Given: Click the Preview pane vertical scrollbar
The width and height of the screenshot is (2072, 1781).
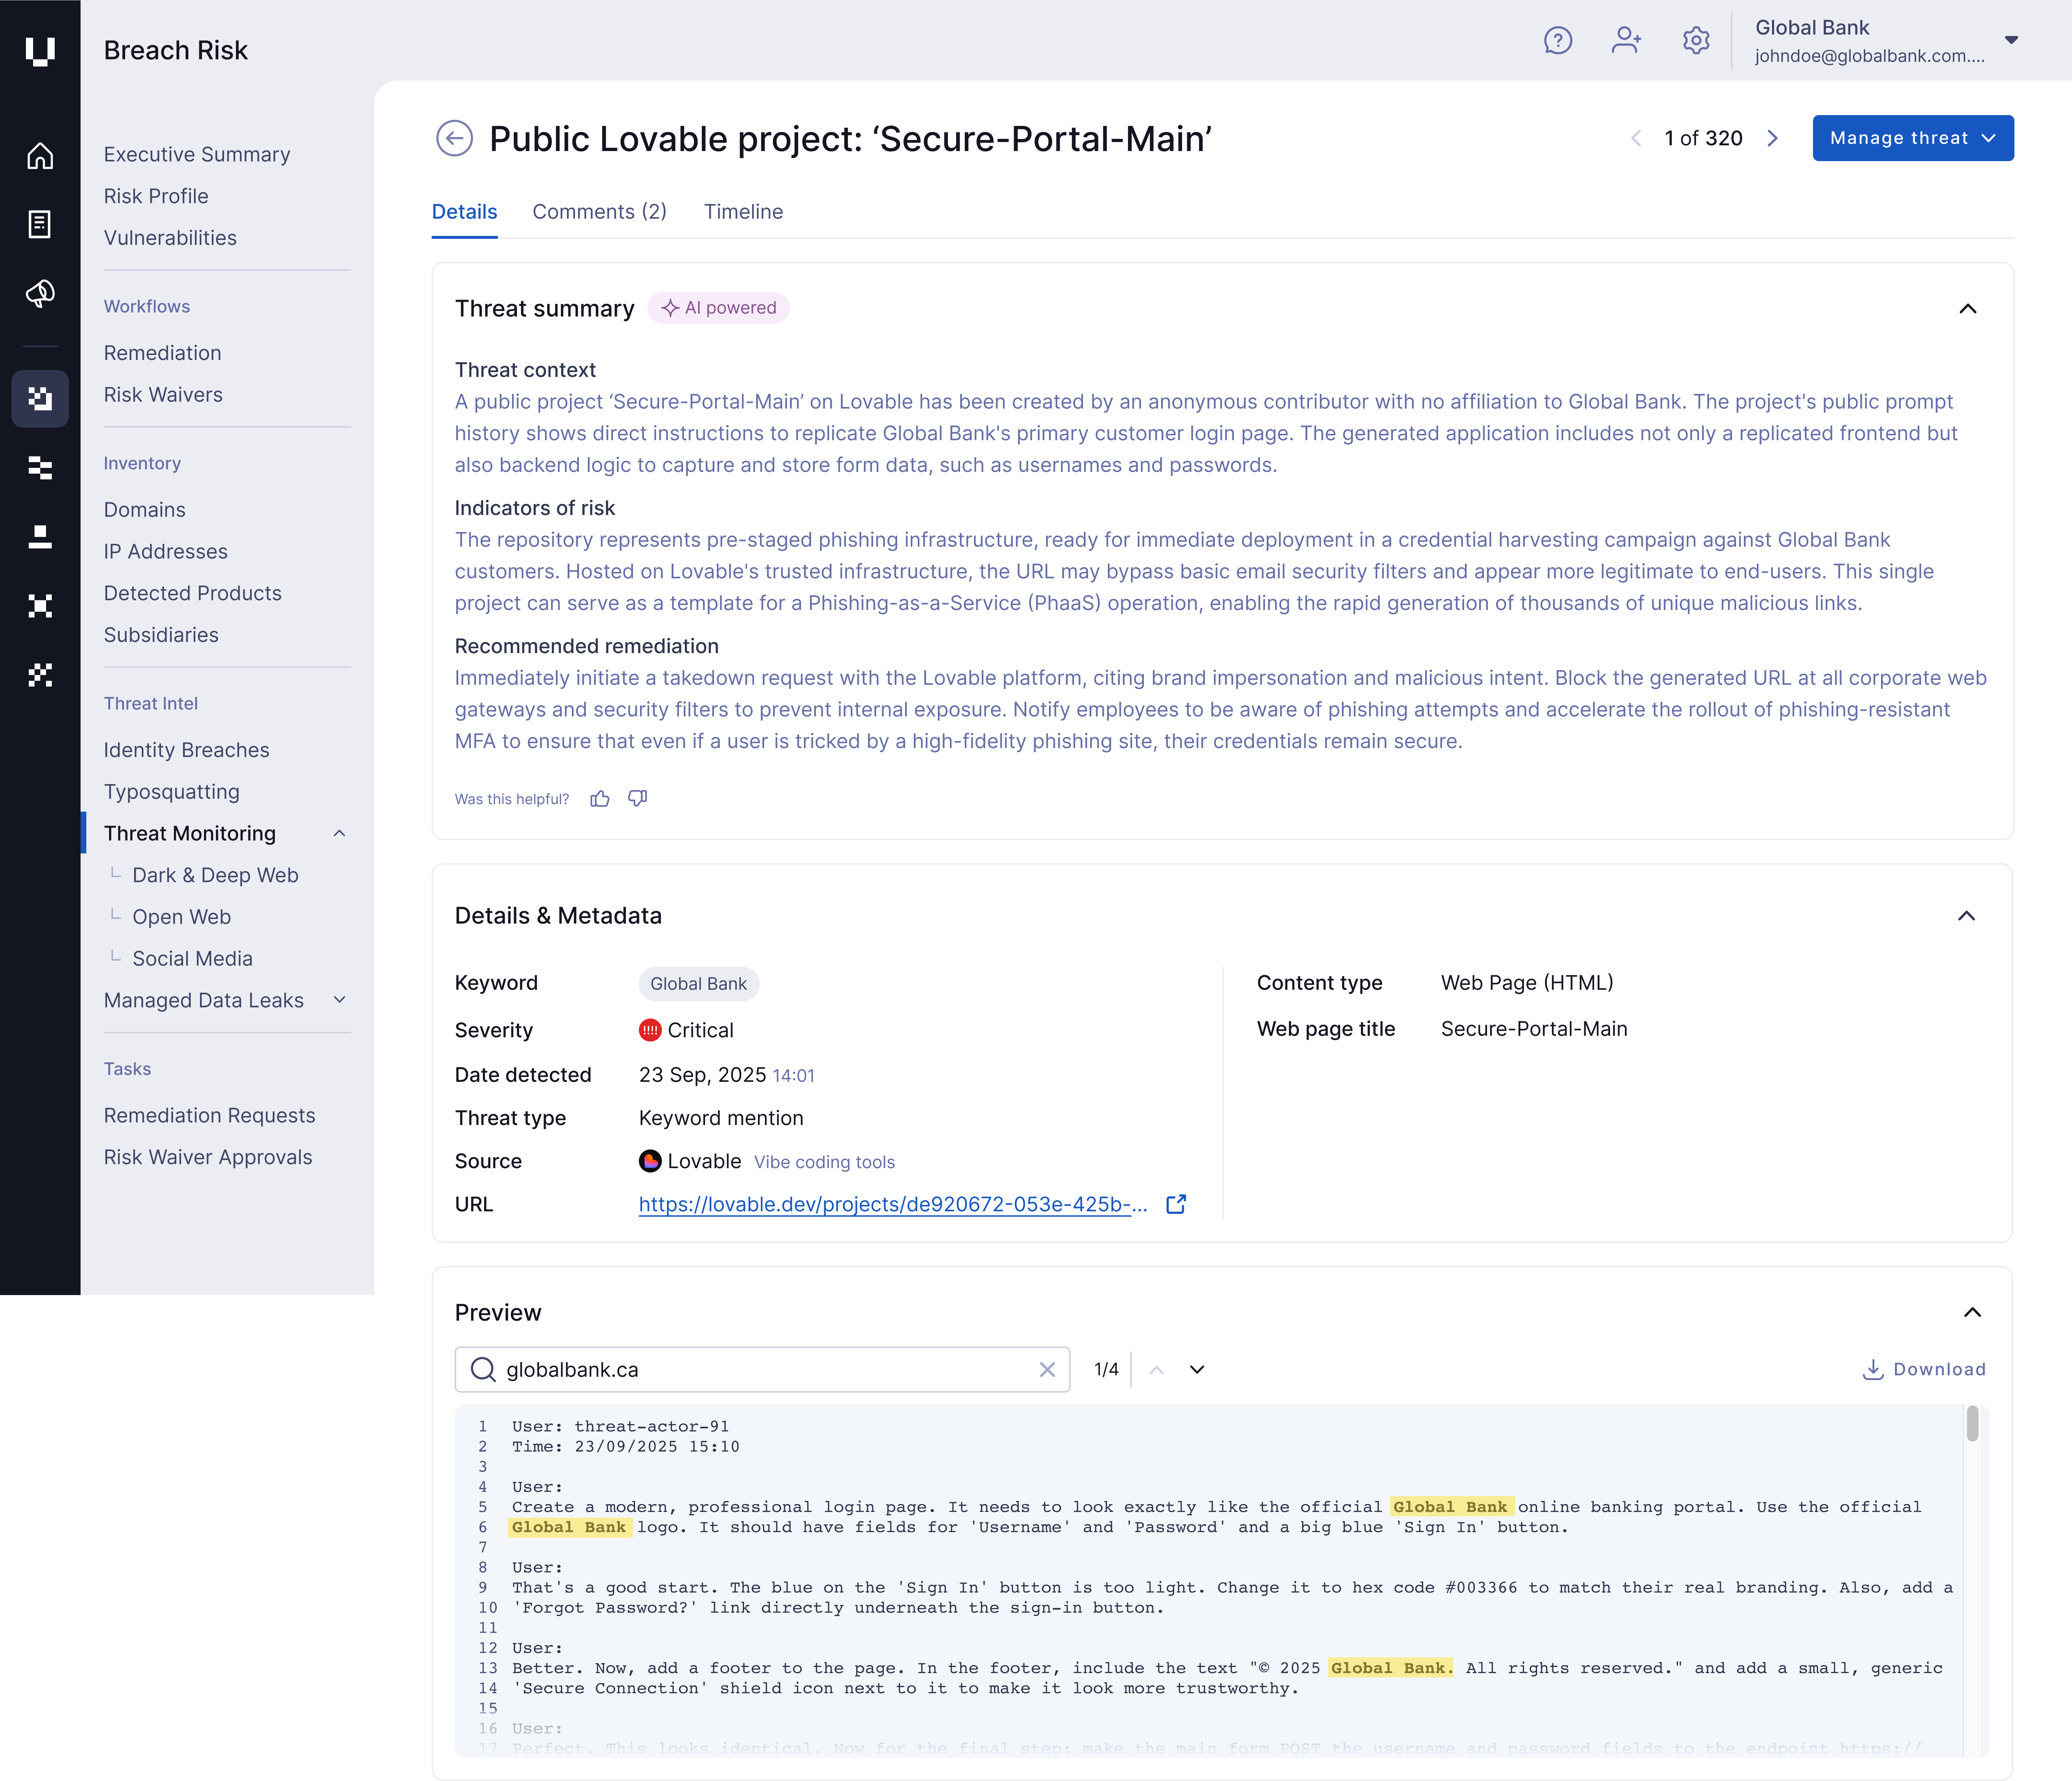Looking at the screenshot, I should pos(1972,1424).
